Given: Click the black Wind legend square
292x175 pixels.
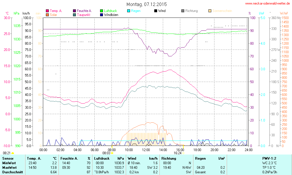Looking at the screenshot, I should point(156,11).
